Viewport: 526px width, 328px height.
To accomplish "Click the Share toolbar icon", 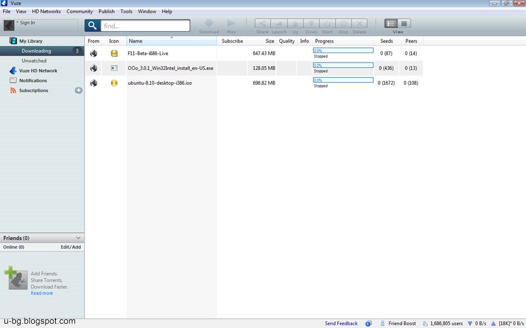I will point(262,24).
